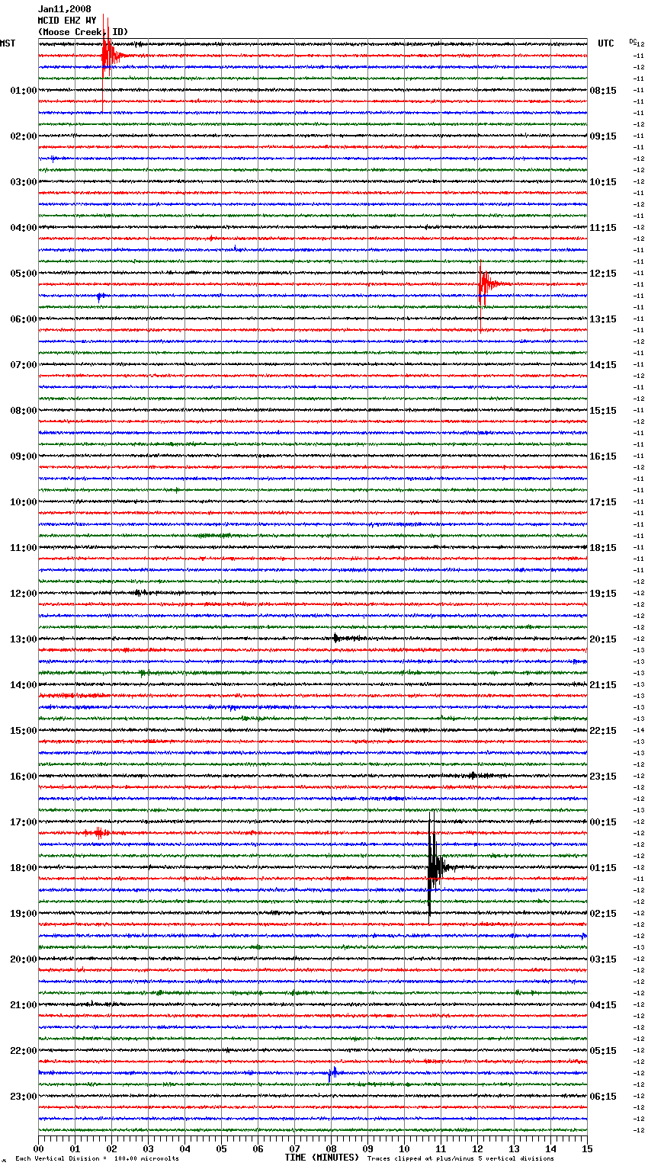Viewport: 648px width, 1169px height.
Task: Click the UTC timezone header
Action: click(605, 43)
